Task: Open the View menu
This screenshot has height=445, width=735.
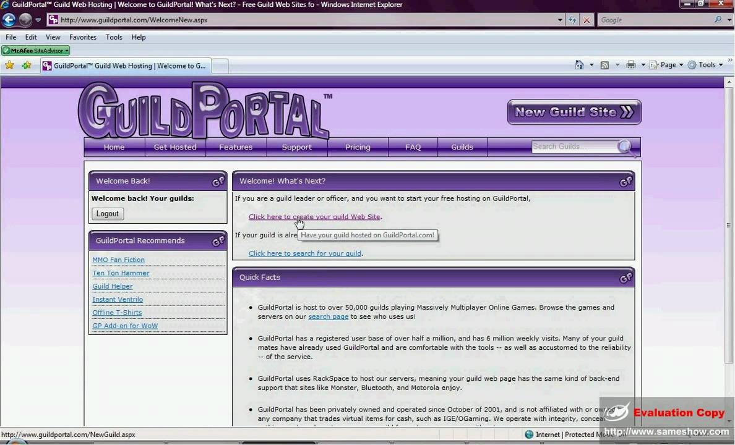Action: point(53,37)
